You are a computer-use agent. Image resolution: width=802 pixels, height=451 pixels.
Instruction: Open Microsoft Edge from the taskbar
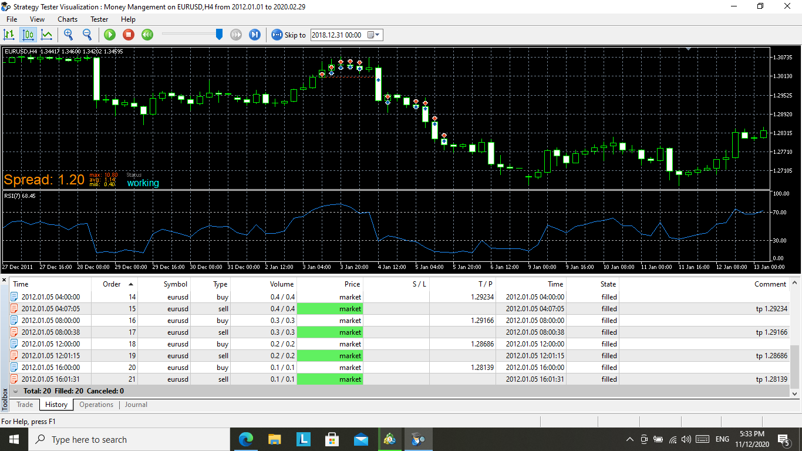(x=246, y=439)
